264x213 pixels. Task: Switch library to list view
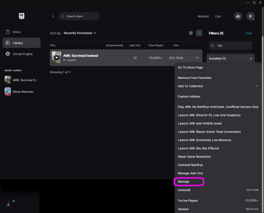coord(199,33)
